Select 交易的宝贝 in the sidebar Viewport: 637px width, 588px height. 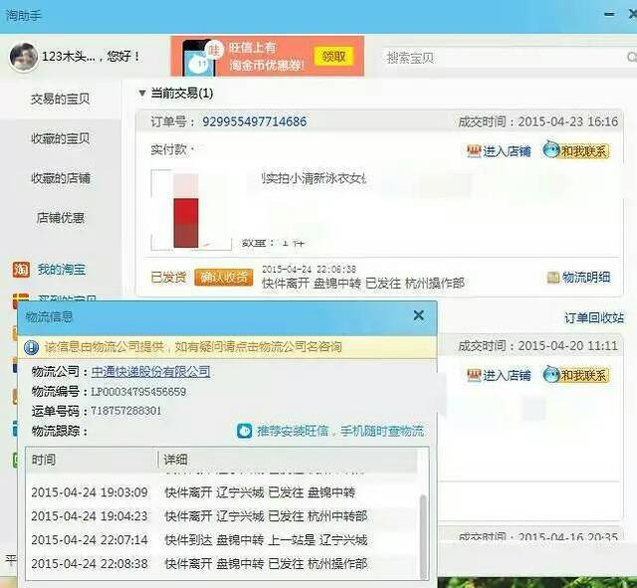pyautogui.click(x=60, y=98)
